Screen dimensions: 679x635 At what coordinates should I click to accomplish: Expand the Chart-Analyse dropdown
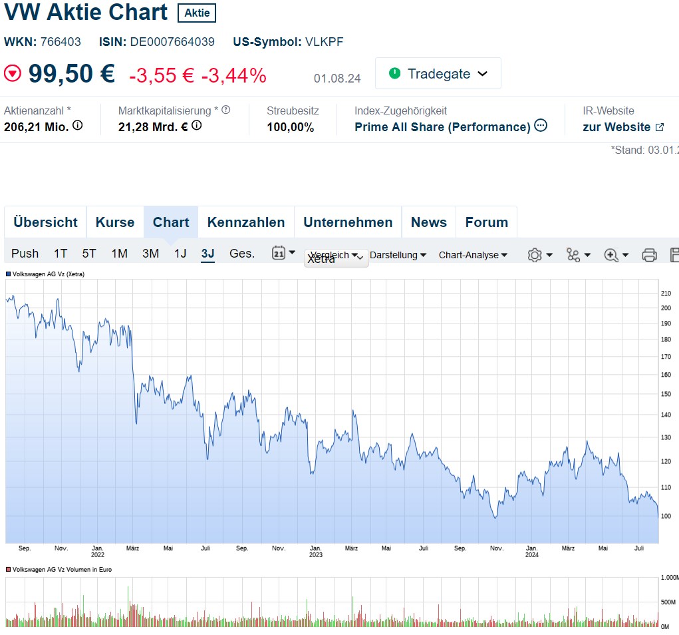pos(473,255)
